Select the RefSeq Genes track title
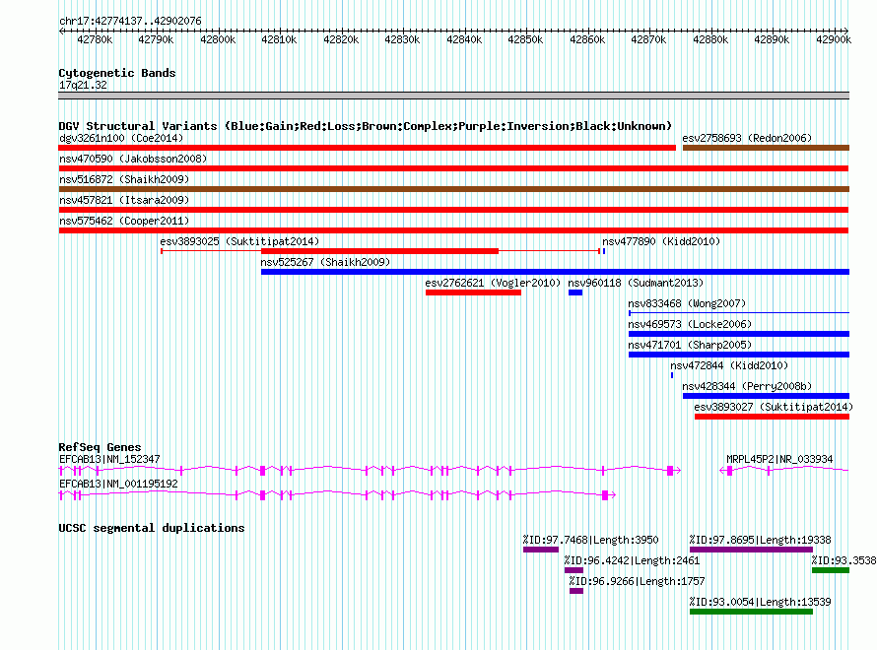The image size is (877, 650). pos(100,447)
